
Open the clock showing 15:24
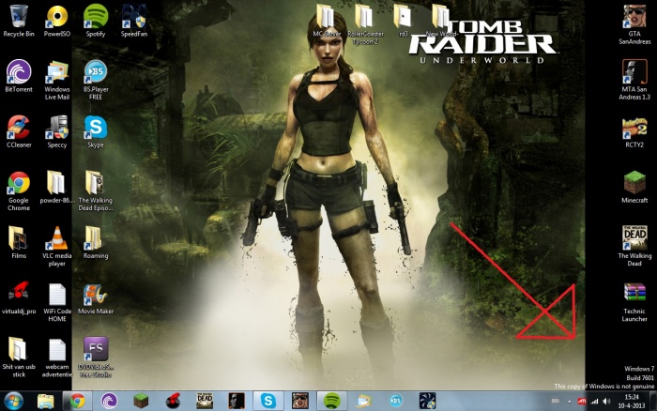tap(632, 401)
